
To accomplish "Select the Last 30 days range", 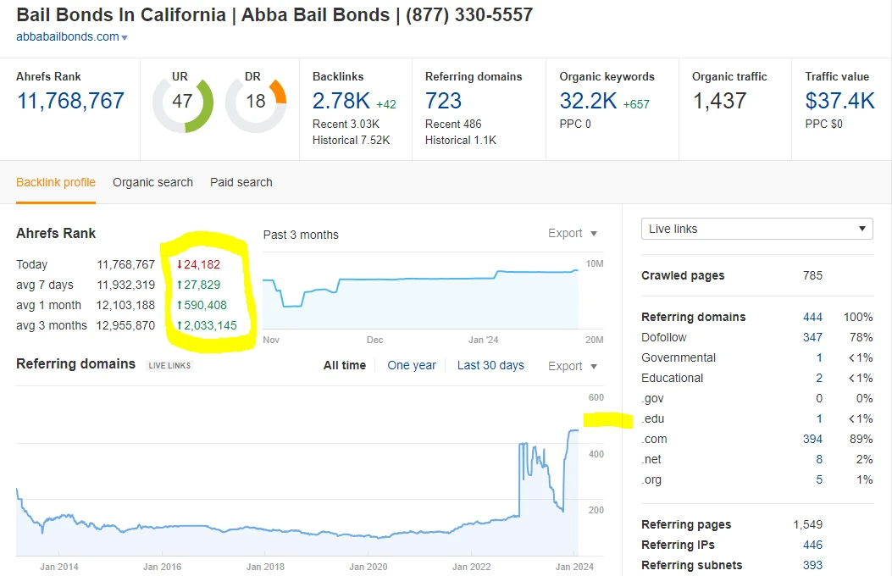I will point(490,366).
